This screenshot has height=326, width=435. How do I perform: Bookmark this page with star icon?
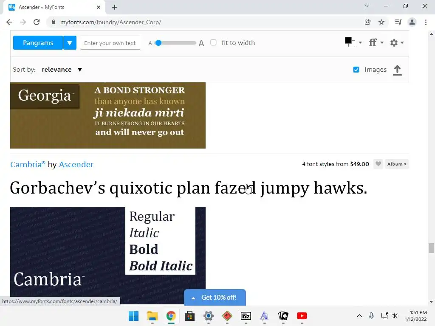click(381, 22)
